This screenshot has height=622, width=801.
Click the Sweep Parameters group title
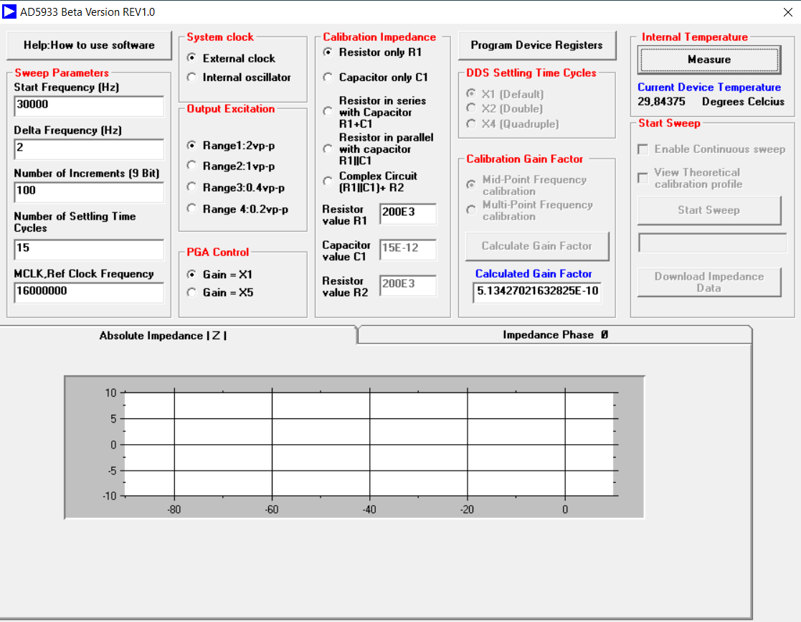tap(61, 72)
